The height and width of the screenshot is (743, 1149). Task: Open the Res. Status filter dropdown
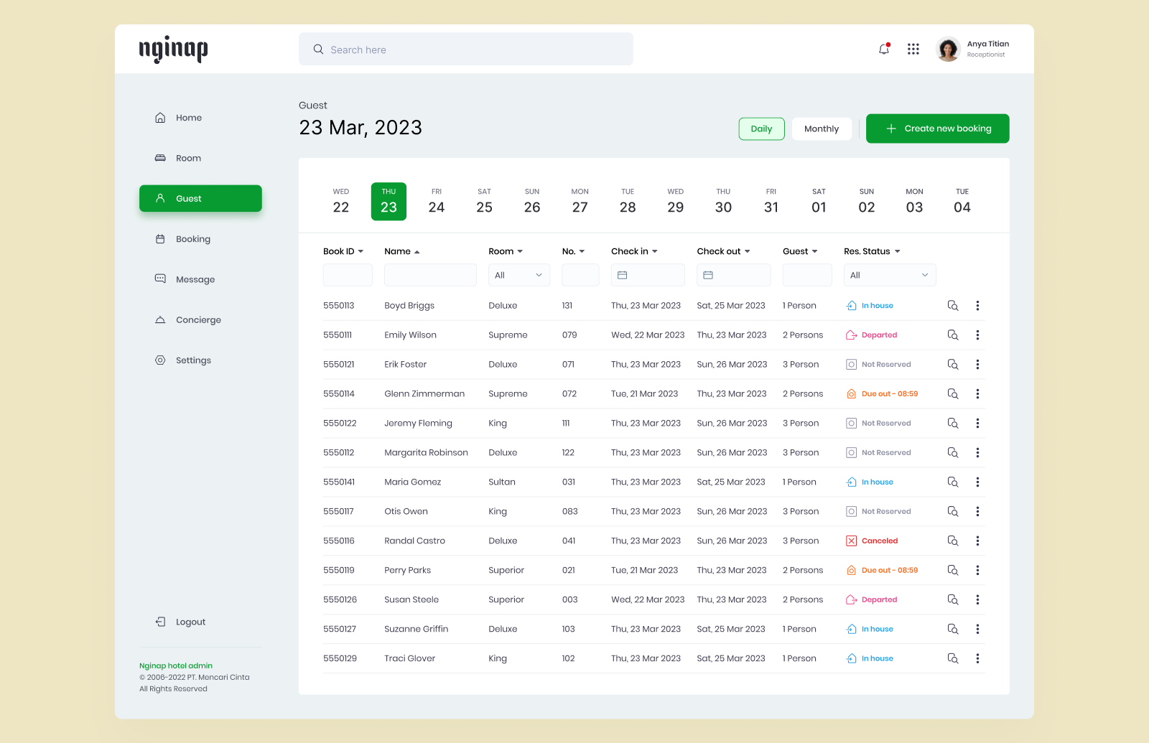coord(889,275)
